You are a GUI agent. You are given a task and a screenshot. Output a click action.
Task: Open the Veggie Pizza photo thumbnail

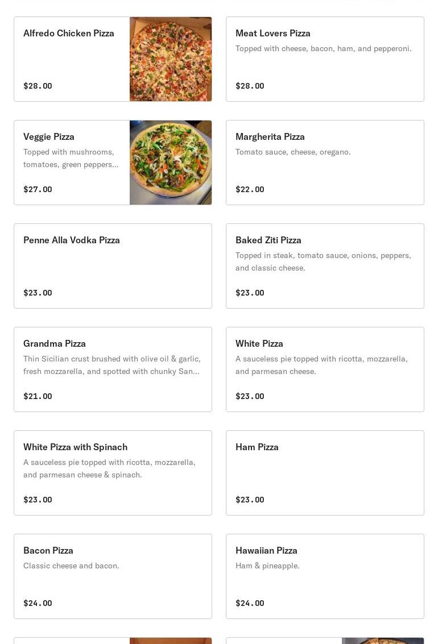(x=171, y=163)
